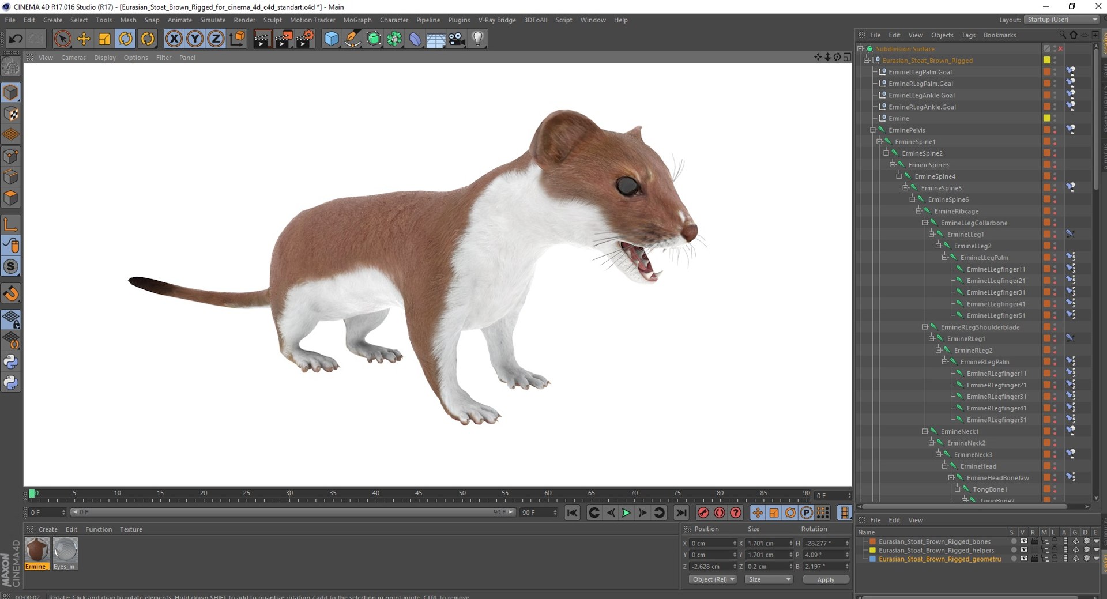Collapse ErmineRLegShoulderblade branch
Image resolution: width=1107 pixels, height=599 pixels.
point(925,327)
